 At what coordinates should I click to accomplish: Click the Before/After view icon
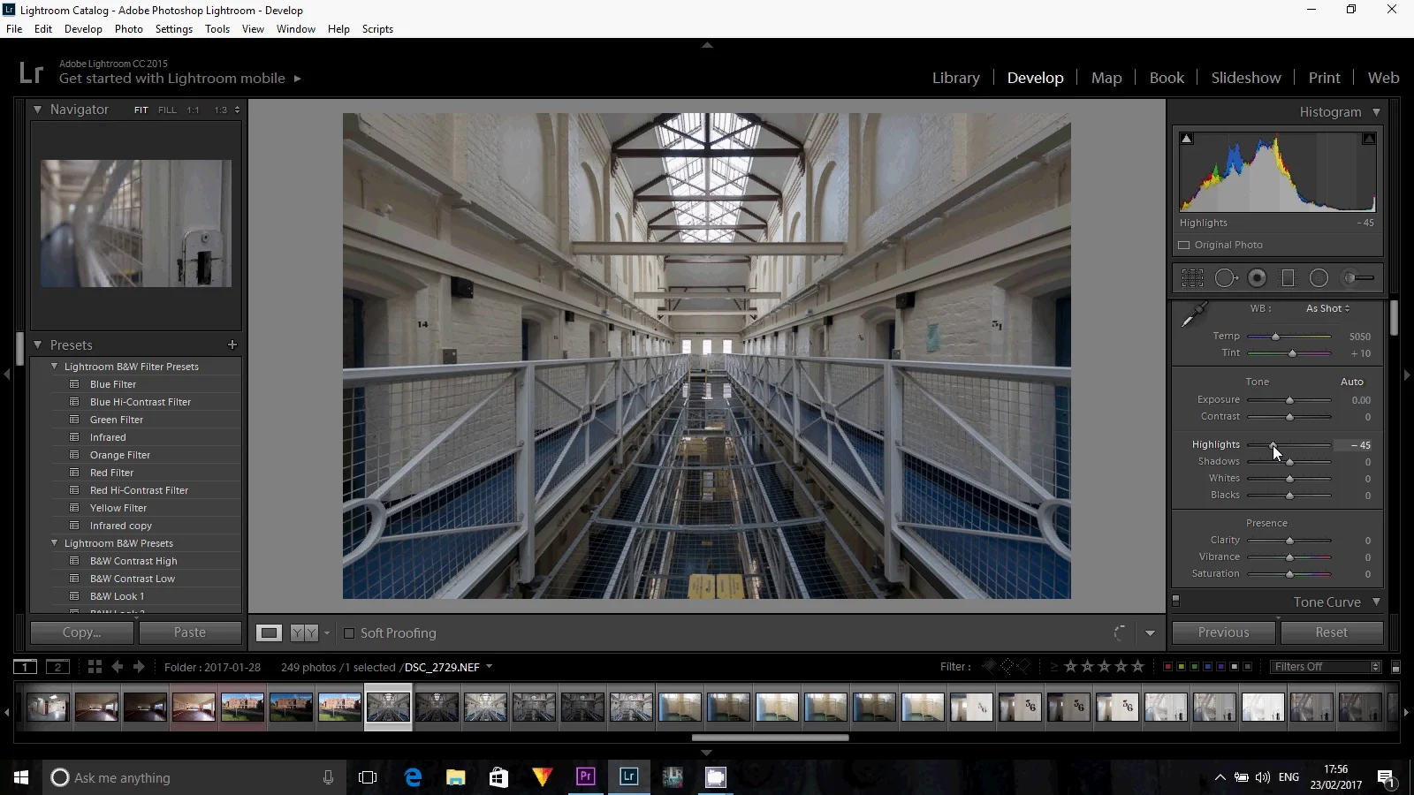tap(303, 632)
